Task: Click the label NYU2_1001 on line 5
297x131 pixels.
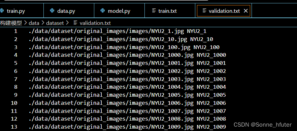Action: [x=211, y=63]
